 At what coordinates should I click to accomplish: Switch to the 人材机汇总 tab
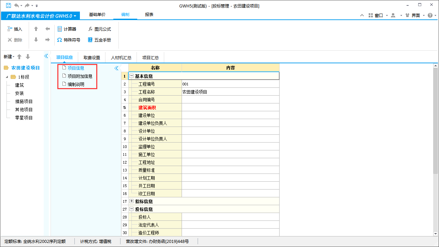(121, 57)
